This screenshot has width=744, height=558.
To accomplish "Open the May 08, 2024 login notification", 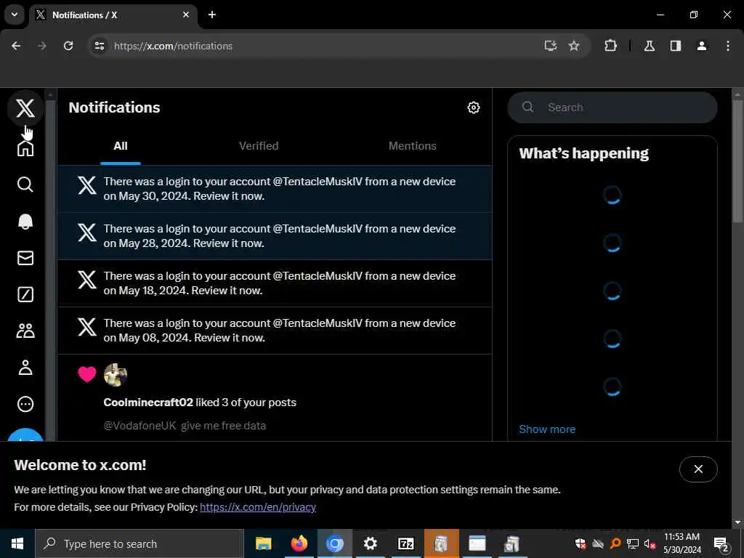I will point(275,331).
